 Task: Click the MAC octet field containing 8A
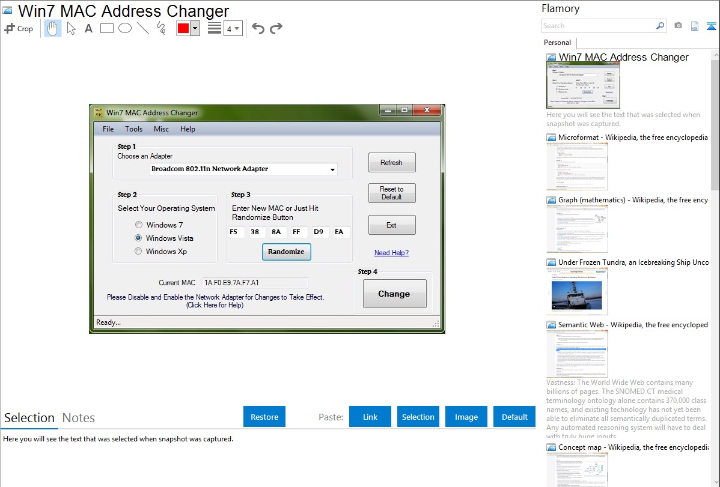point(278,232)
